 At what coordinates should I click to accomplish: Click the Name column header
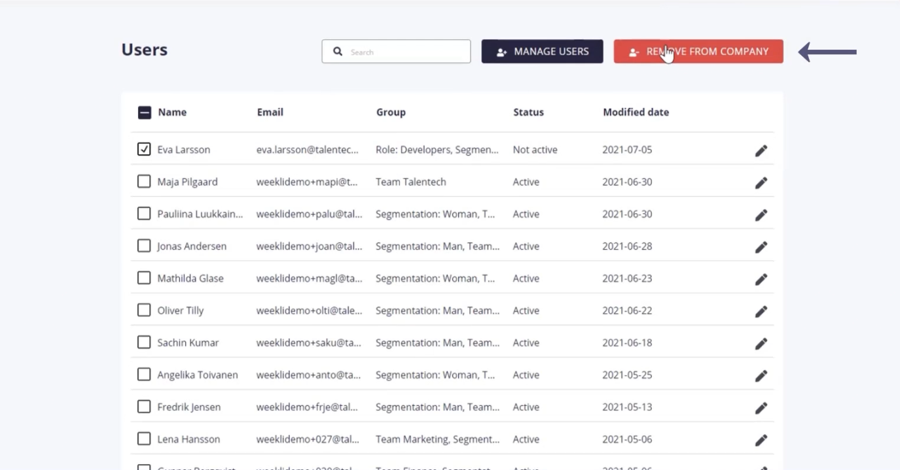172,112
